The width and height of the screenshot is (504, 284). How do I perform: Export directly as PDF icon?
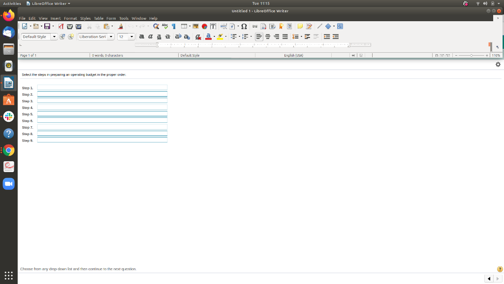[61, 27]
